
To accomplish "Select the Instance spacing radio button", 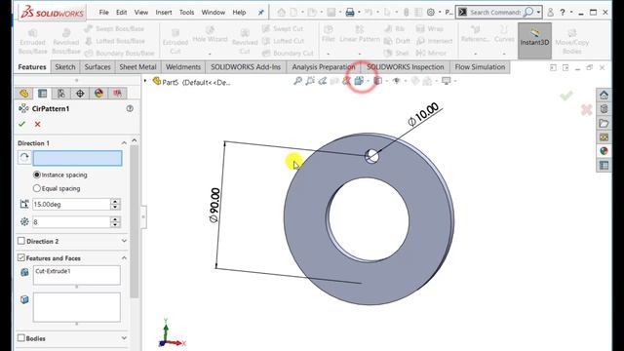I will pos(37,175).
